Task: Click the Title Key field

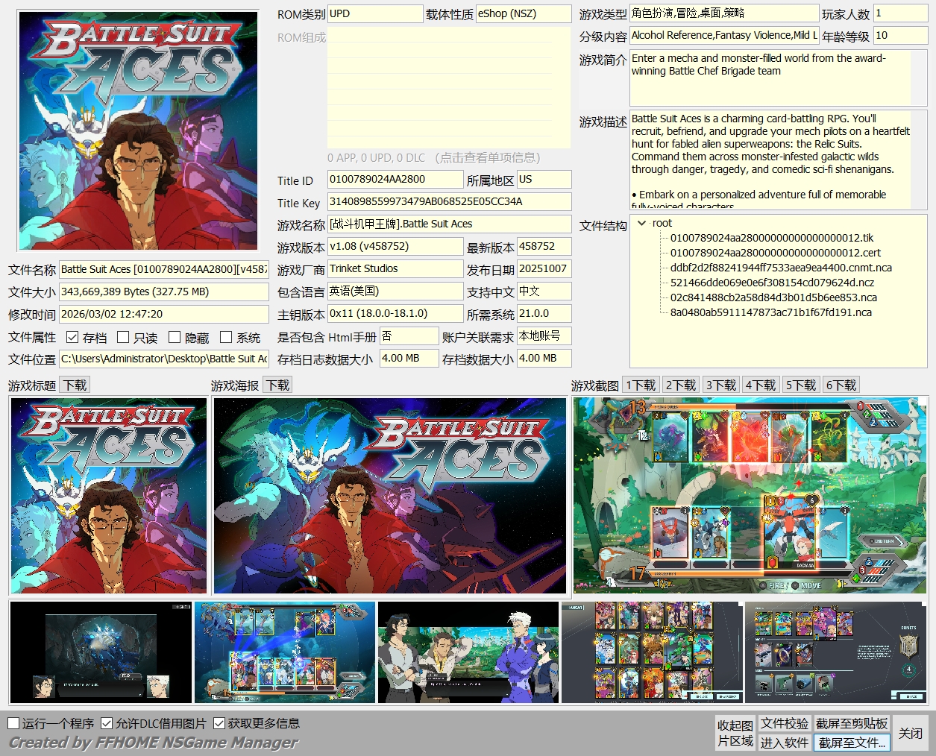Action: click(449, 202)
